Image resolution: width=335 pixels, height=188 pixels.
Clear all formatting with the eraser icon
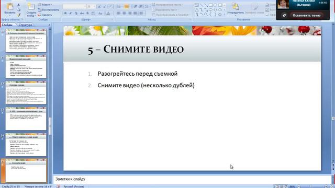click(x=110, y=7)
